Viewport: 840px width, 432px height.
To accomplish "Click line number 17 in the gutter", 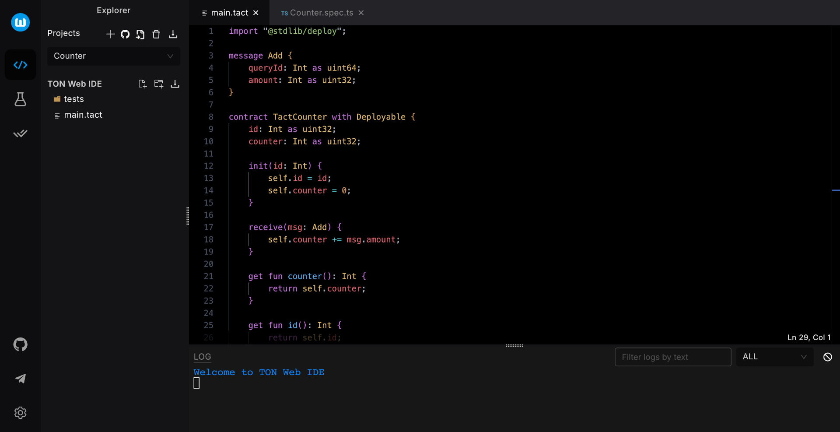I will 209,227.
